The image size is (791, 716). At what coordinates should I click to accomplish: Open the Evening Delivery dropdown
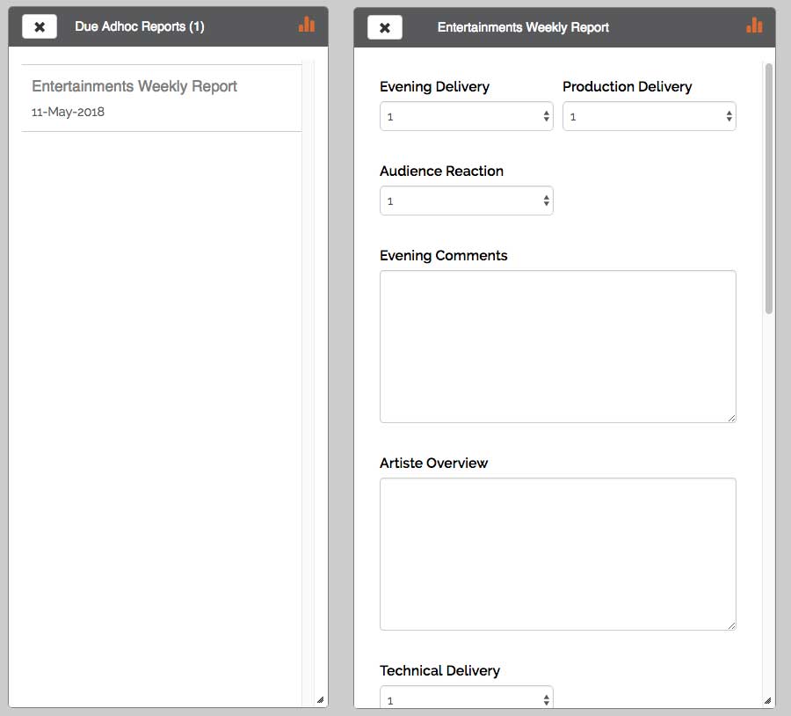click(466, 116)
